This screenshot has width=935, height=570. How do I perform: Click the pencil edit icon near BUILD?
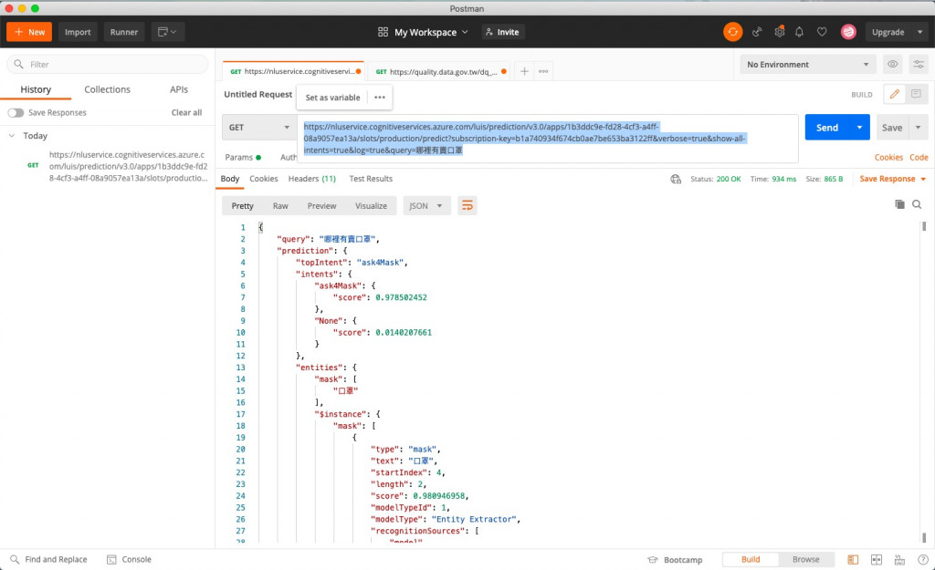click(x=894, y=94)
